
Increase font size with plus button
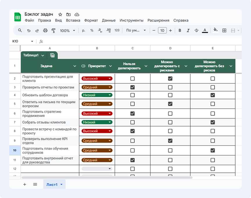pos(171,30)
